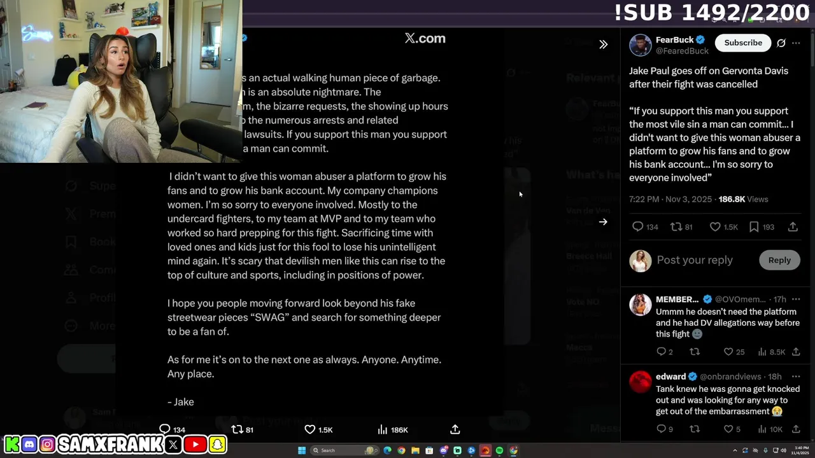This screenshot has width=815, height=458.
Task: Open the @FearedBuck handle link
Action: click(682, 51)
